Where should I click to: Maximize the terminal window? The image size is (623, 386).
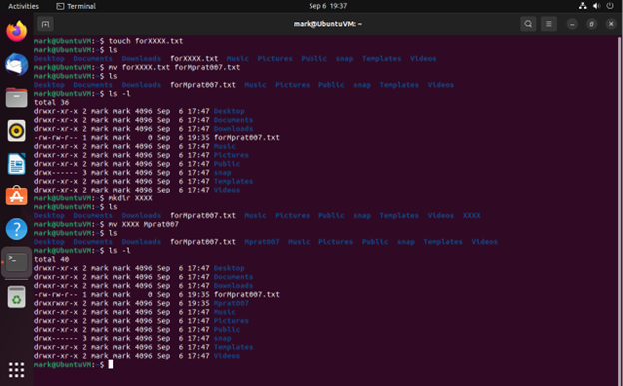click(592, 24)
